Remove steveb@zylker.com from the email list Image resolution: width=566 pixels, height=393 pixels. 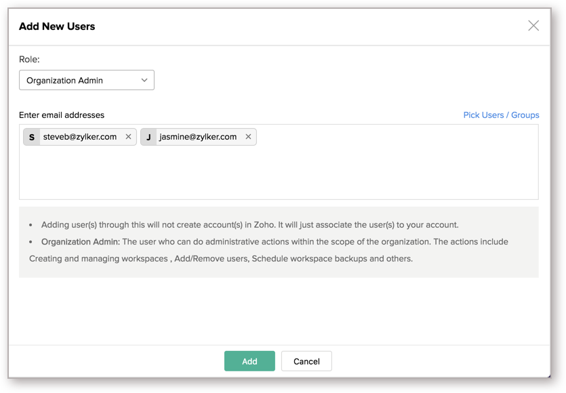pos(128,137)
